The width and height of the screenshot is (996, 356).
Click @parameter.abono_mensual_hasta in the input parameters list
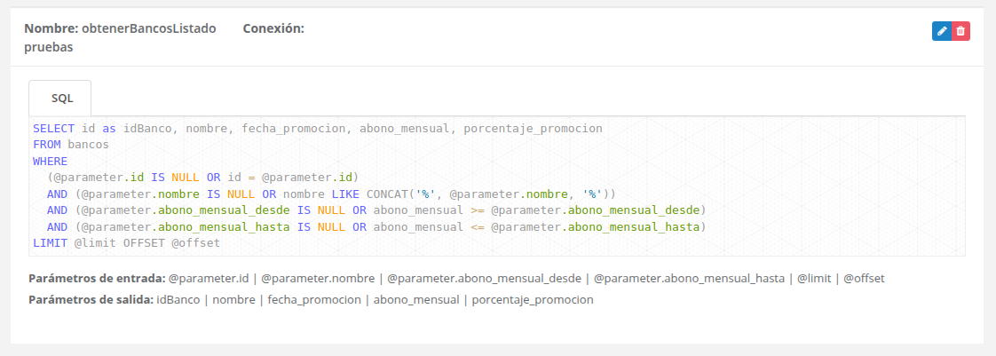click(689, 279)
